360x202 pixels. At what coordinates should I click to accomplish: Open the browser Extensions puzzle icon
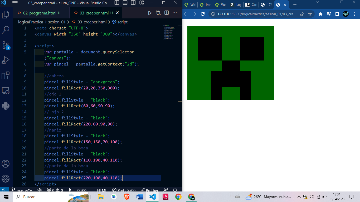(x=320, y=14)
